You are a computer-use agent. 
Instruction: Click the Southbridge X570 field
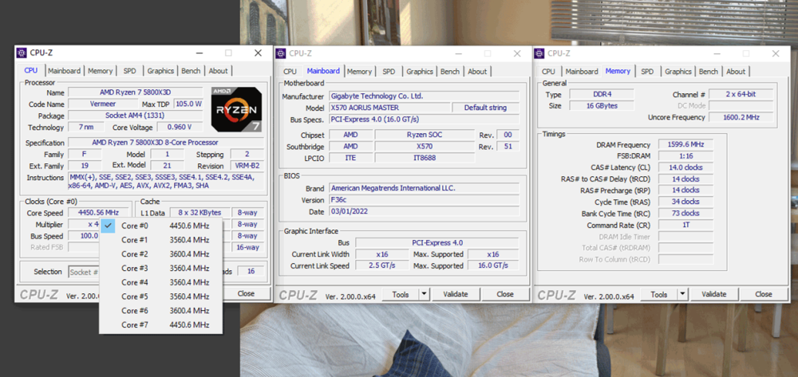[x=425, y=147]
